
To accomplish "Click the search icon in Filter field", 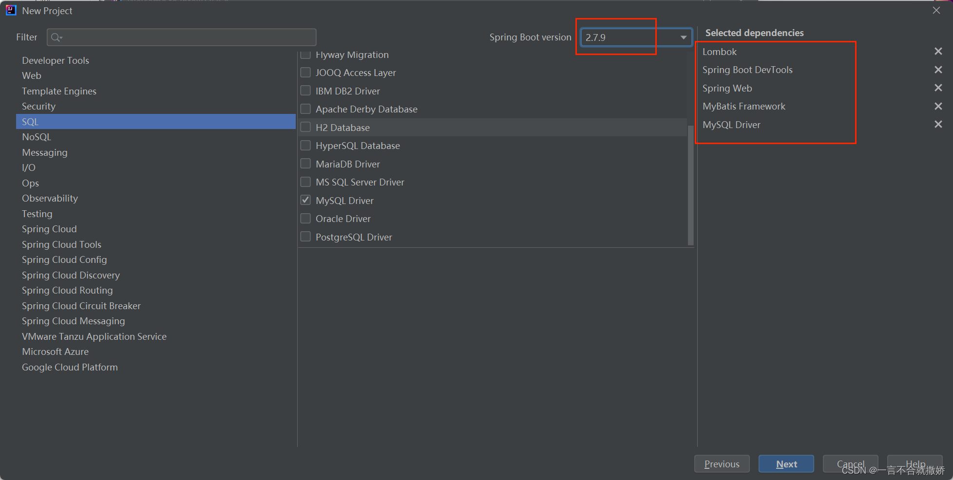I will tap(57, 37).
